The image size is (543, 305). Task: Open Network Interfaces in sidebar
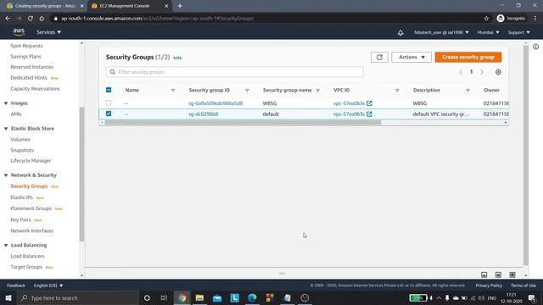(x=32, y=230)
